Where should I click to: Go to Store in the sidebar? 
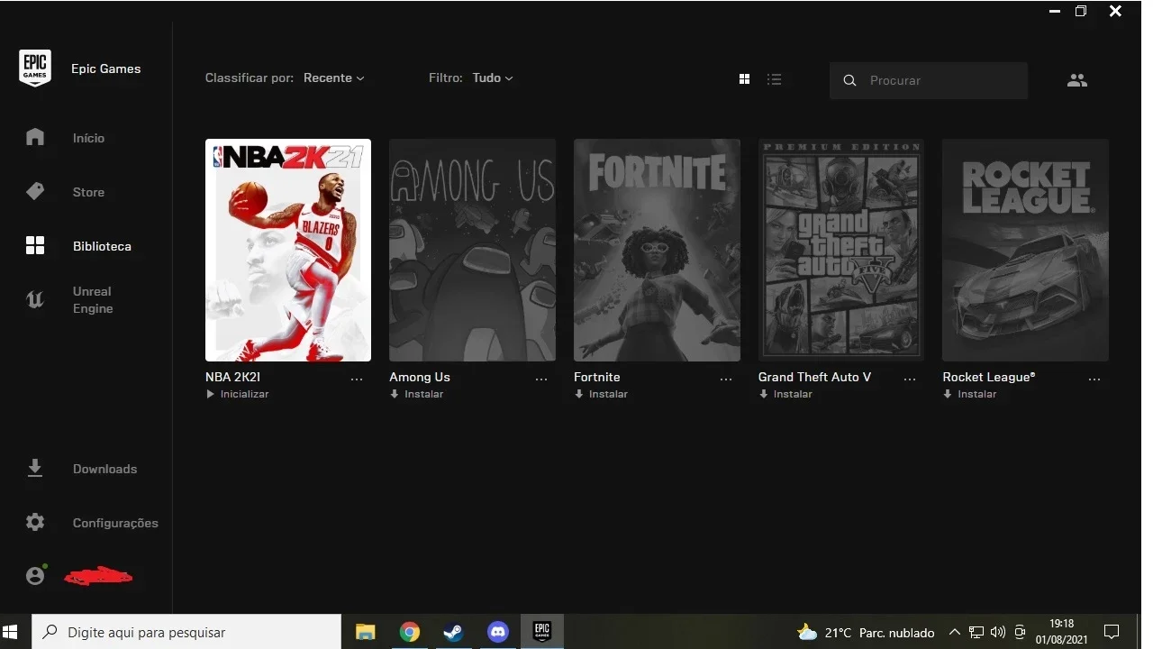(x=88, y=192)
